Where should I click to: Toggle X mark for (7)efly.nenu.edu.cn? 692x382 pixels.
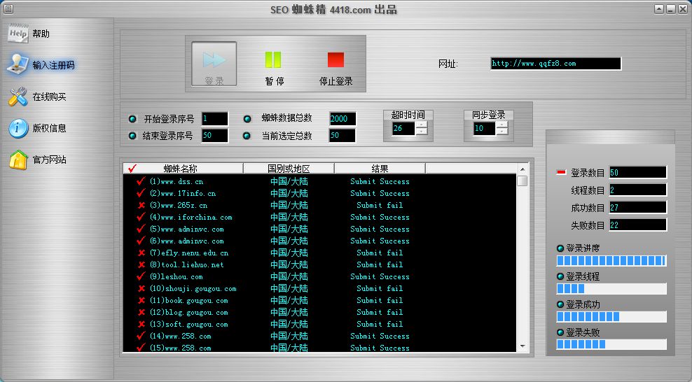pos(141,253)
